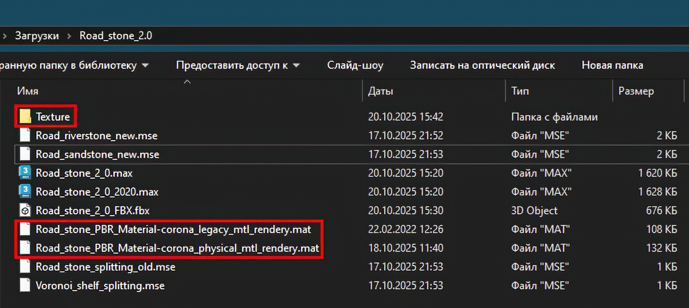
Task: Open the Texture folder icon
Action: pyautogui.click(x=25, y=117)
